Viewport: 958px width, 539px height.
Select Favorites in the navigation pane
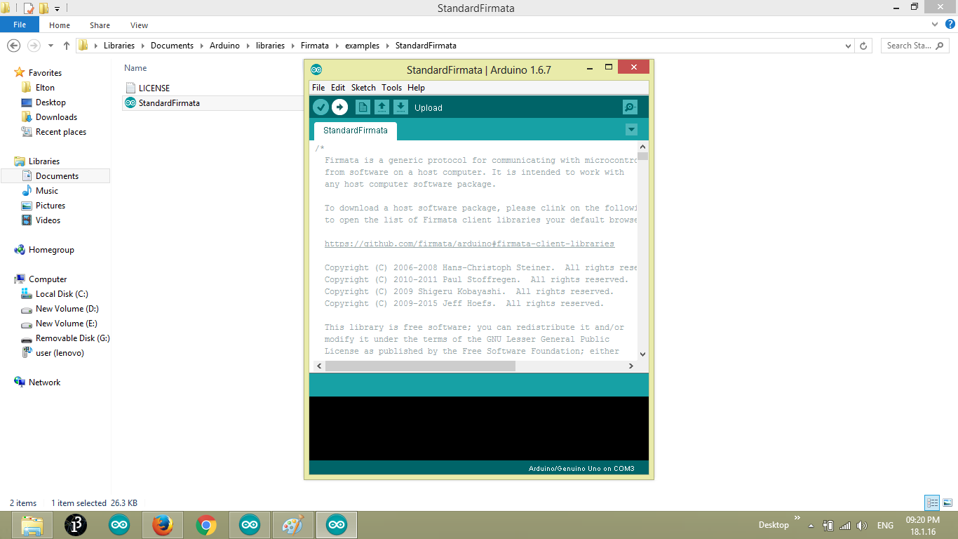point(45,73)
